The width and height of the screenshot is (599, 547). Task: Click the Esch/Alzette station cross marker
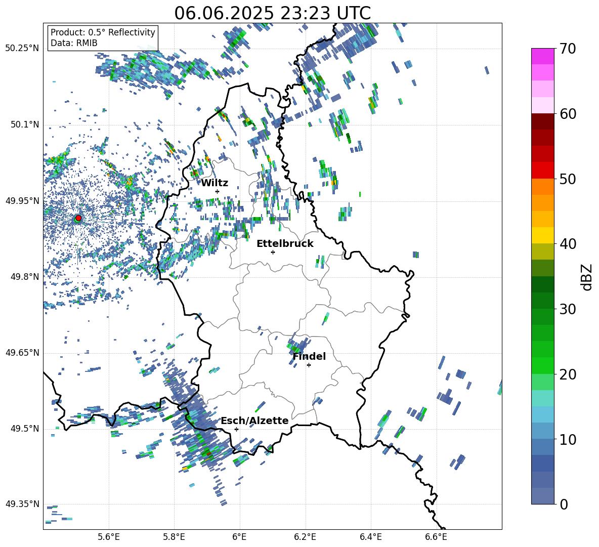236,429
